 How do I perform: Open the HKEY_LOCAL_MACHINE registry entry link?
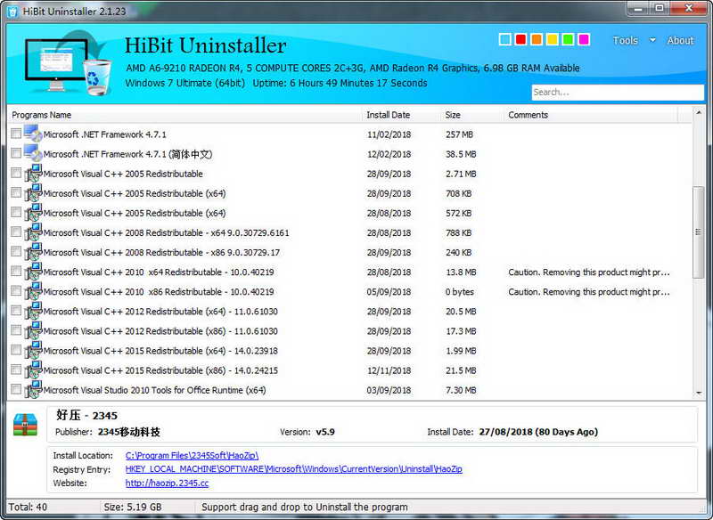(294, 468)
